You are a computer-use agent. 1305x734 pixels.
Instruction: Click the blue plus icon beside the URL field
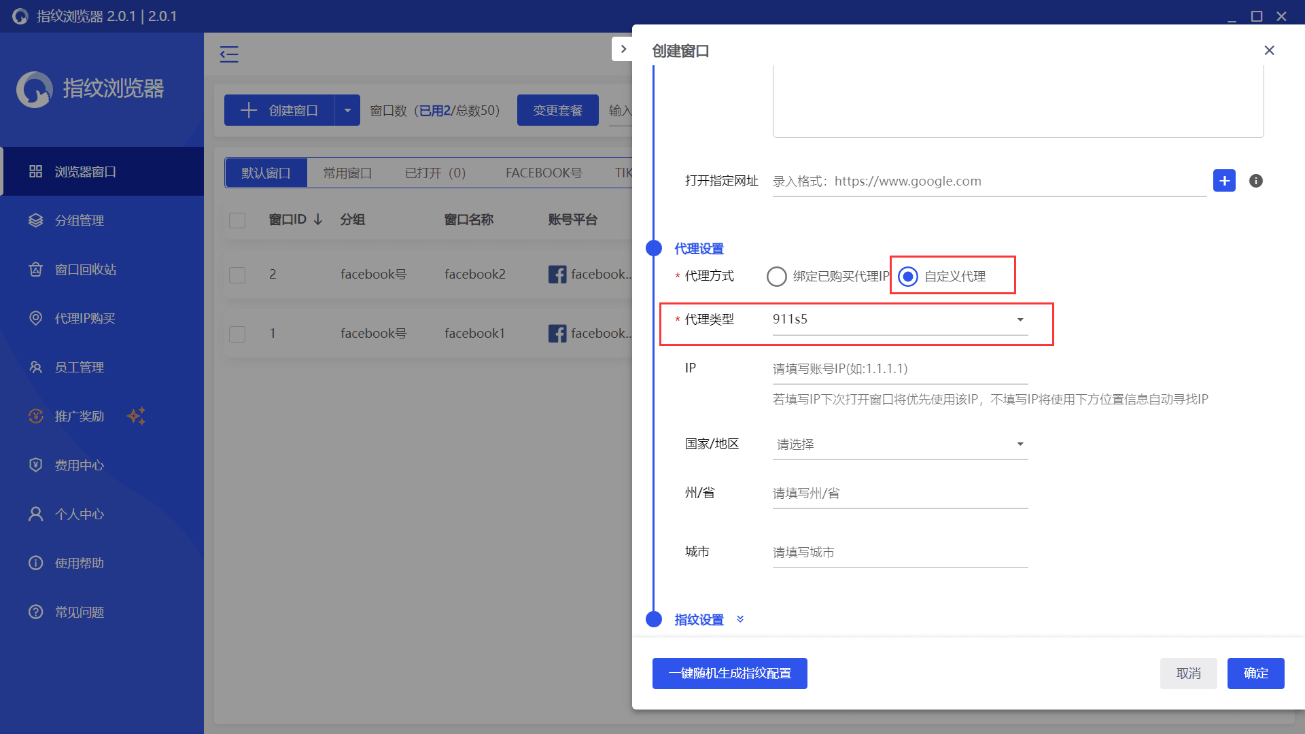pyautogui.click(x=1224, y=181)
